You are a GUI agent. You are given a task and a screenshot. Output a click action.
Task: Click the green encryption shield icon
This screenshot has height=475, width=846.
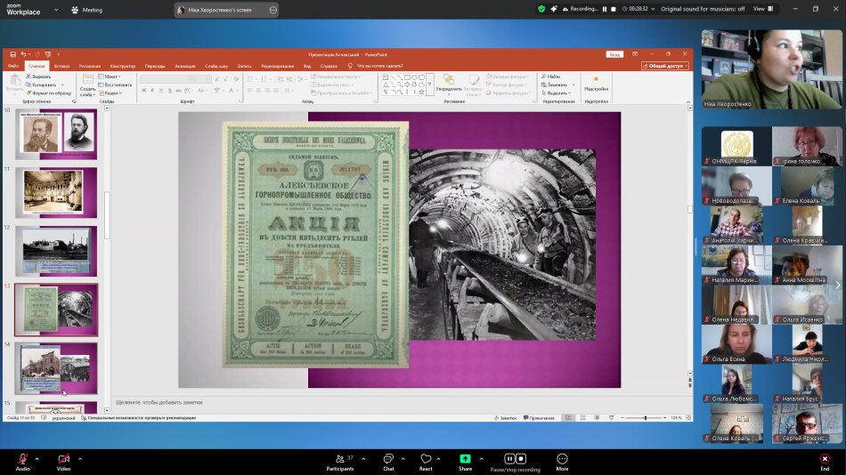click(x=541, y=9)
